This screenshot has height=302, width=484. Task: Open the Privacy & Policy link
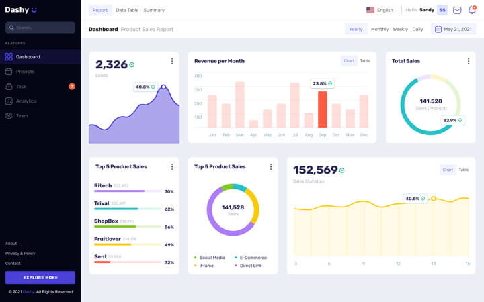20,253
